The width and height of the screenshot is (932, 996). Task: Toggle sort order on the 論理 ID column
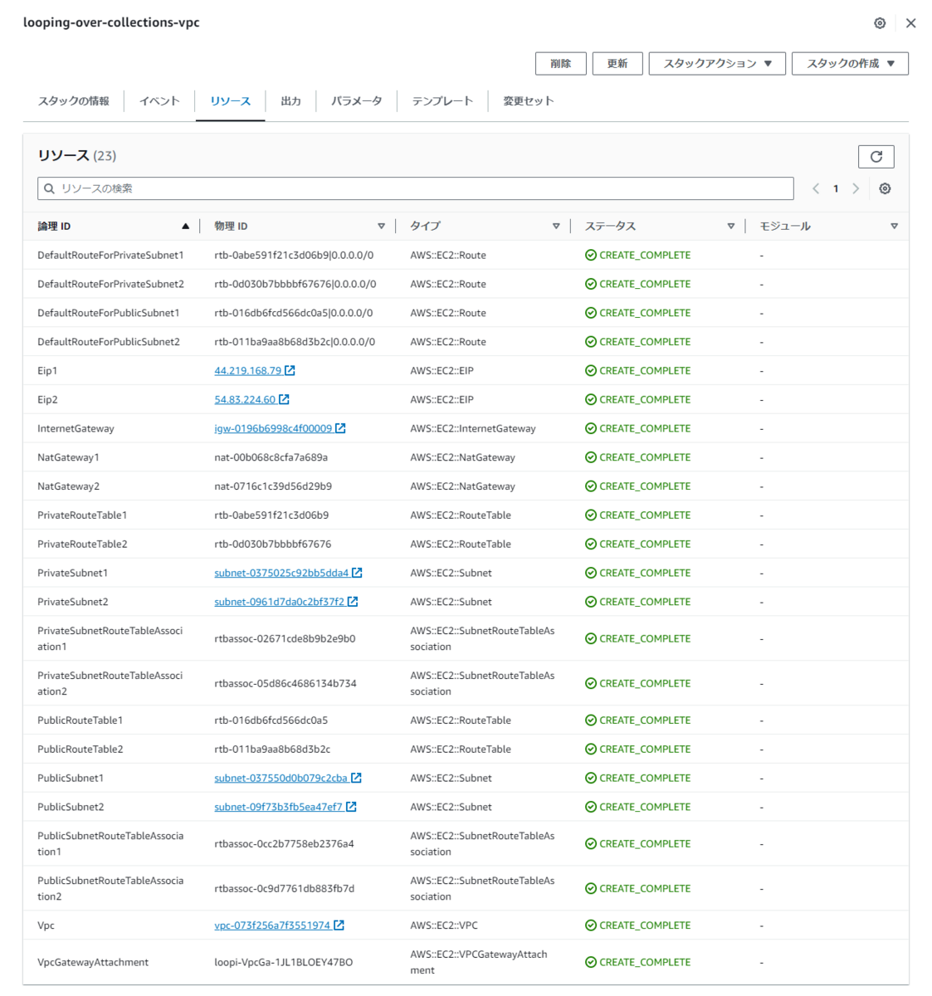187,225
